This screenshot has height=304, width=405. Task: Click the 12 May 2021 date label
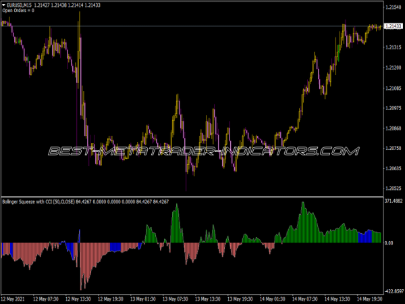coord(14,298)
